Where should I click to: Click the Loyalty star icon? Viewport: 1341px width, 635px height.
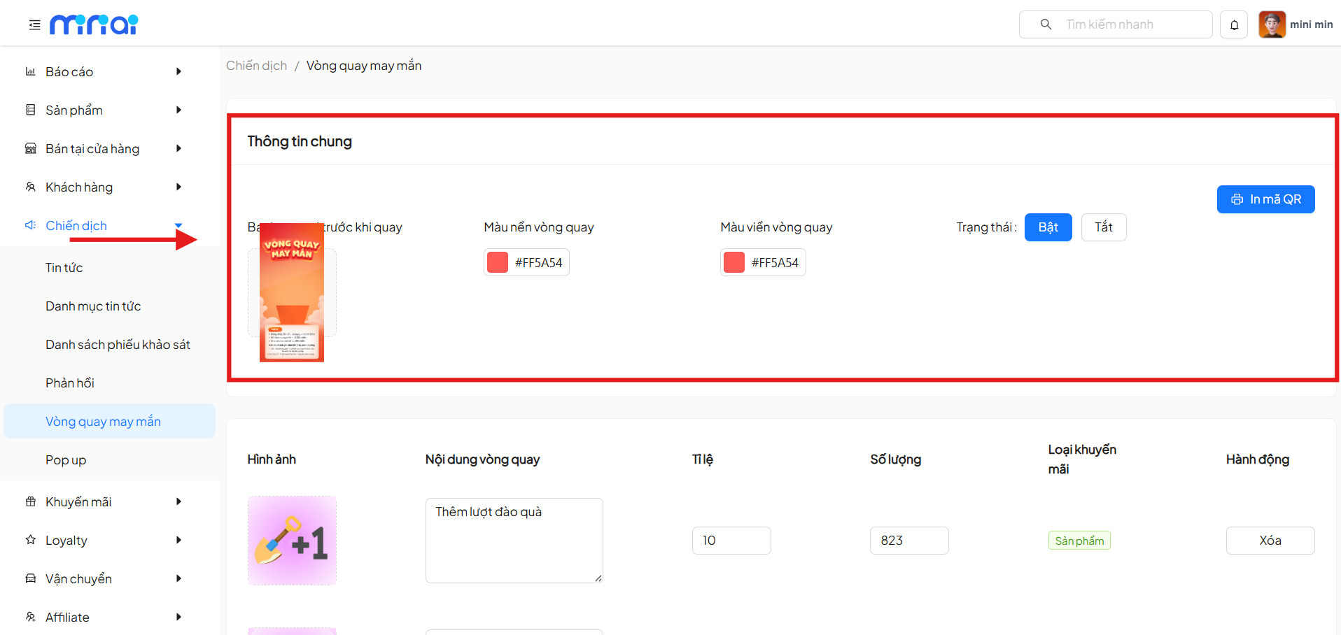30,540
